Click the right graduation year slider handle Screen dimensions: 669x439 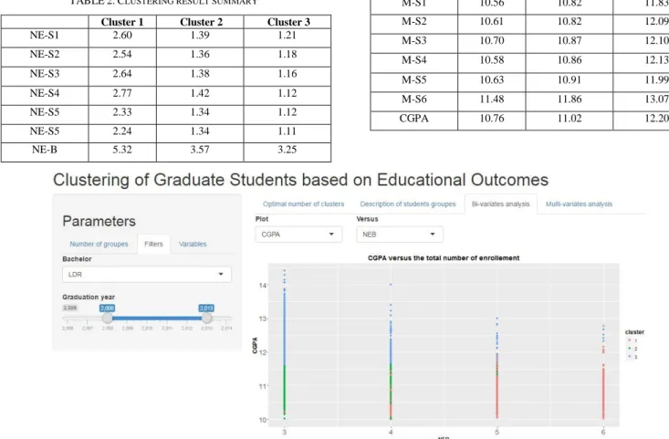tap(207, 318)
